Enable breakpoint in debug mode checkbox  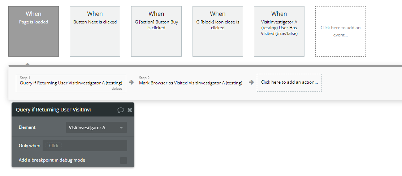tap(124, 160)
